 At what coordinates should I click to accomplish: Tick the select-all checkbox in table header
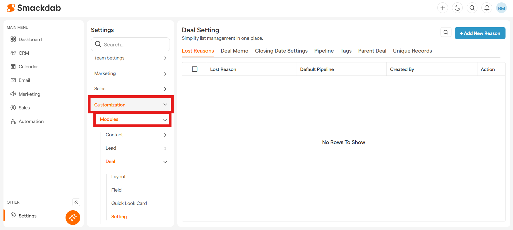coord(195,69)
